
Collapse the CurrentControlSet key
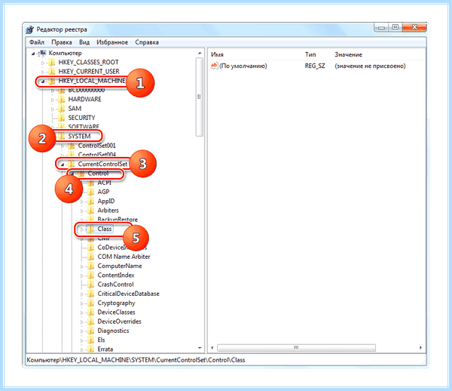(63, 165)
